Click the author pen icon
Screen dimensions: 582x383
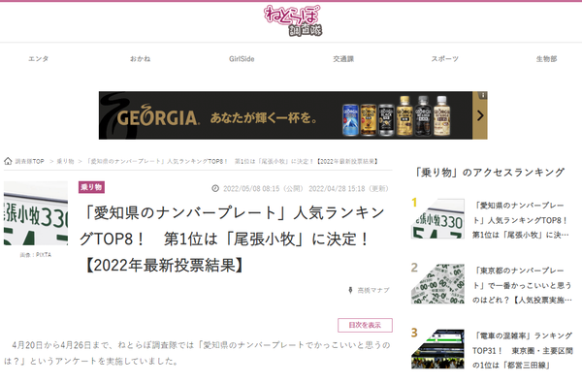(x=350, y=290)
